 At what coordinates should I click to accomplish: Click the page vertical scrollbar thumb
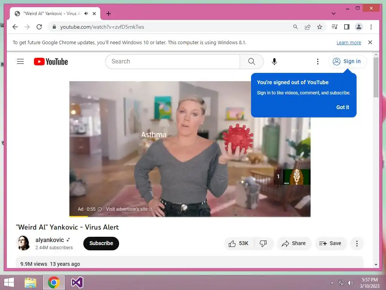pos(376,78)
